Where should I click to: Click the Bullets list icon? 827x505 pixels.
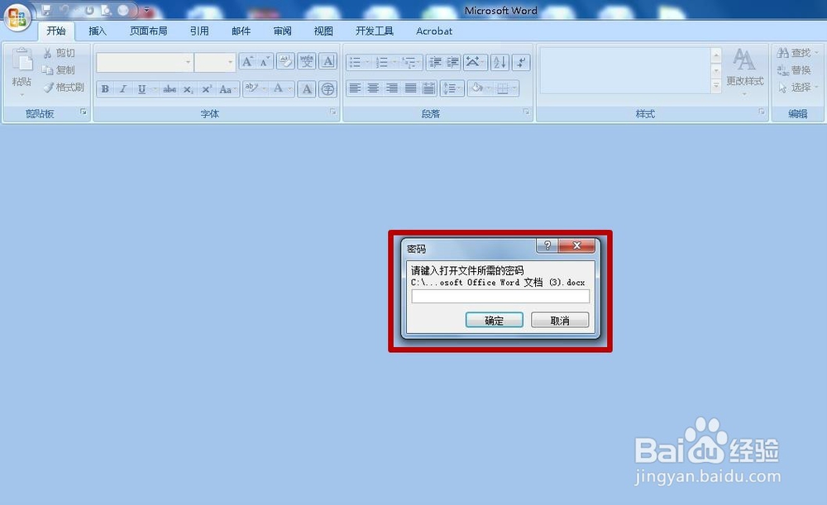355,63
